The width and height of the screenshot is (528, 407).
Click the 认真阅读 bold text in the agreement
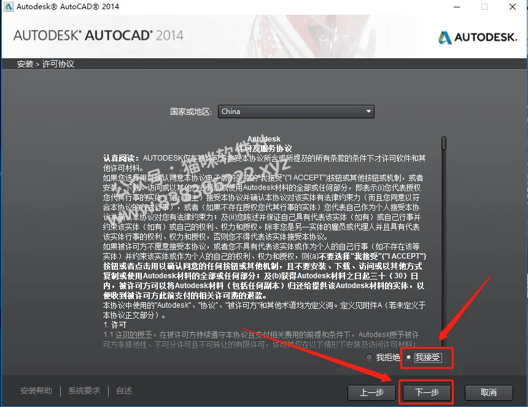click(x=121, y=158)
